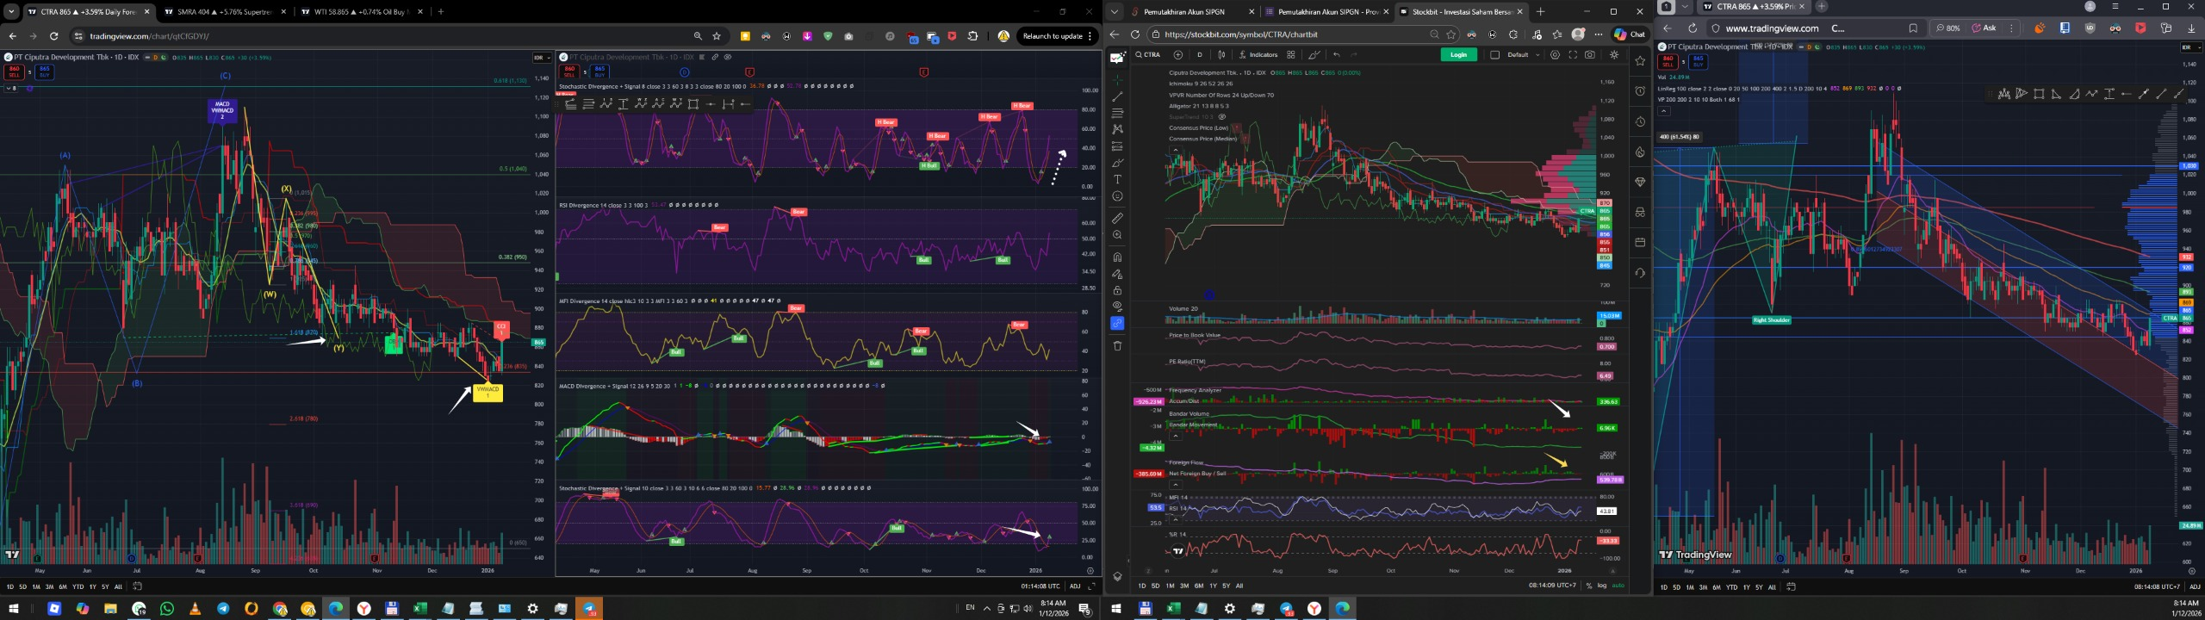Open calendar icon in Stockbit right sidebar

(1640, 242)
